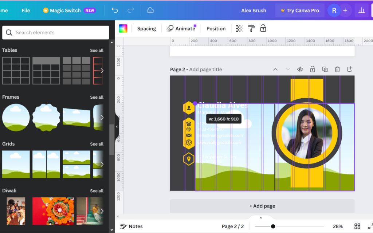Open the grid view icon
This screenshot has width=373, height=233.
pos(357,226)
